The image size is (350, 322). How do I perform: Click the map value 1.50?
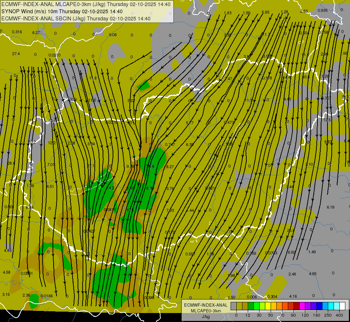point(232,297)
